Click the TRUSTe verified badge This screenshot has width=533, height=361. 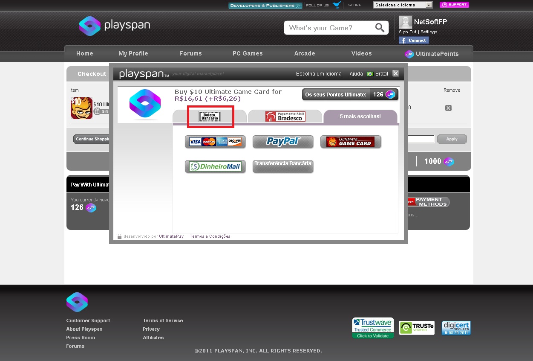click(417, 328)
